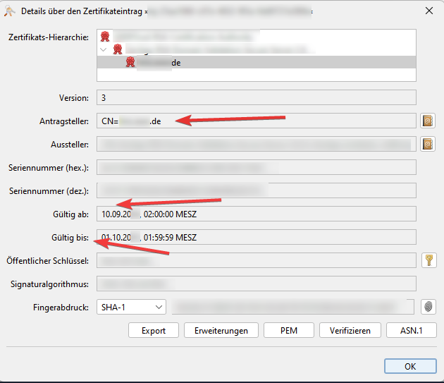
Task: Show the certificate as PEM
Action: point(288,330)
